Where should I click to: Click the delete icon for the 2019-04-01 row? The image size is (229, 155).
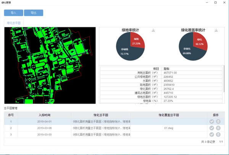[218, 121]
